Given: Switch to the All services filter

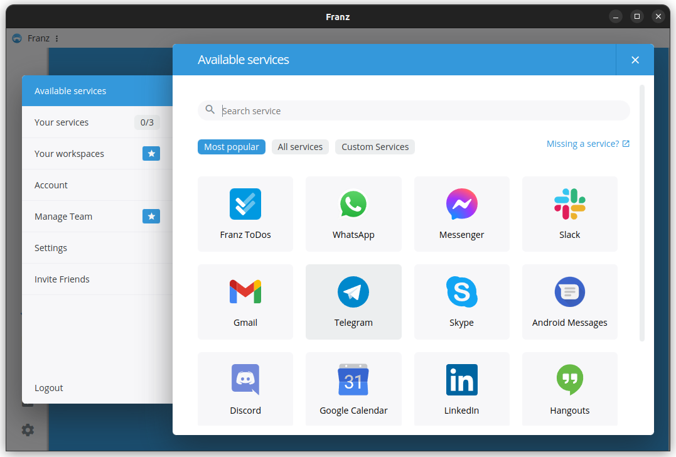Looking at the screenshot, I should pyautogui.click(x=300, y=146).
